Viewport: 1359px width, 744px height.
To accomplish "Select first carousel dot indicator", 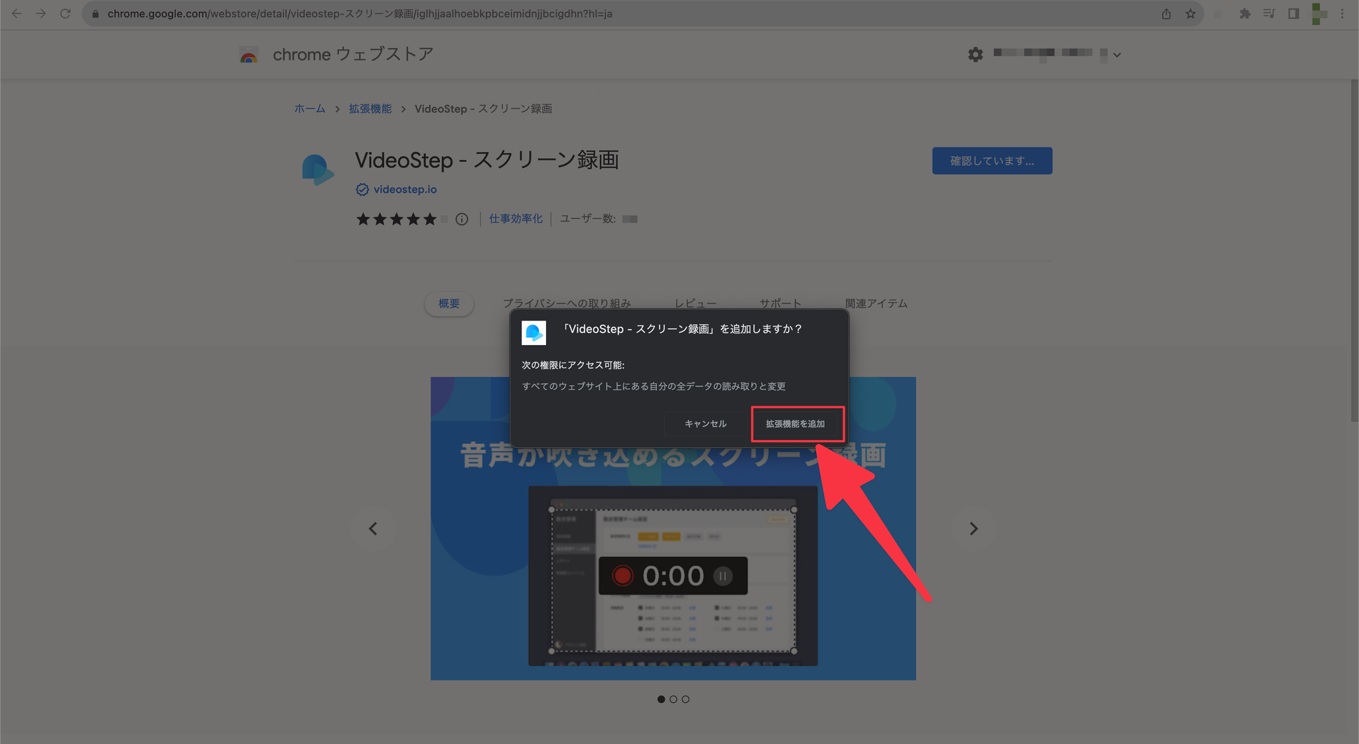I will click(661, 699).
